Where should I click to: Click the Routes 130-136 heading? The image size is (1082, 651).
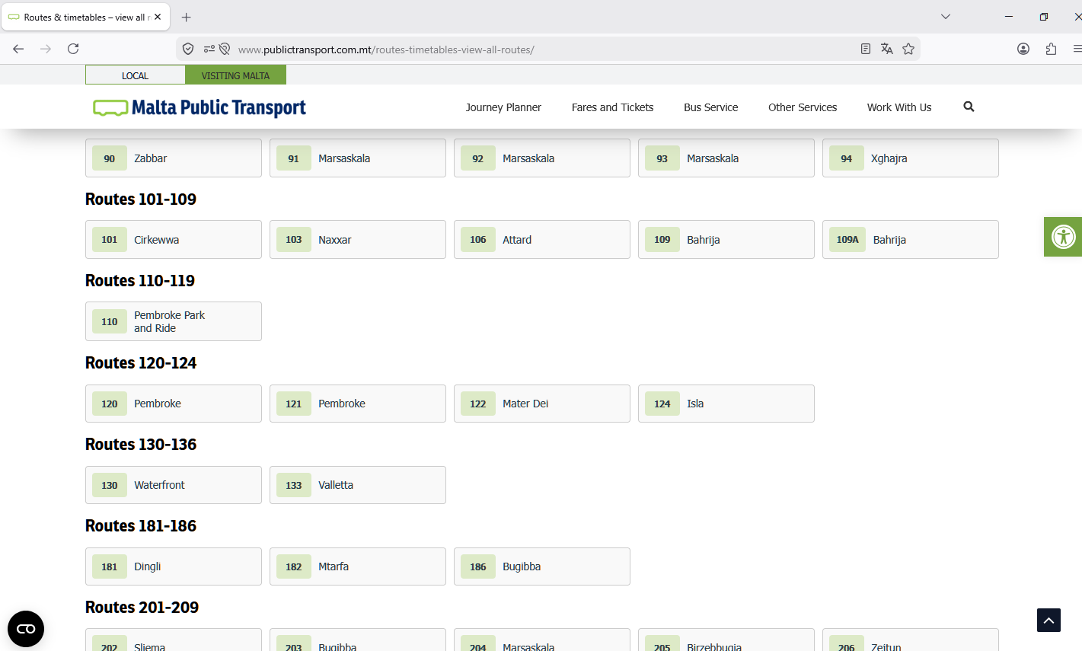click(141, 445)
